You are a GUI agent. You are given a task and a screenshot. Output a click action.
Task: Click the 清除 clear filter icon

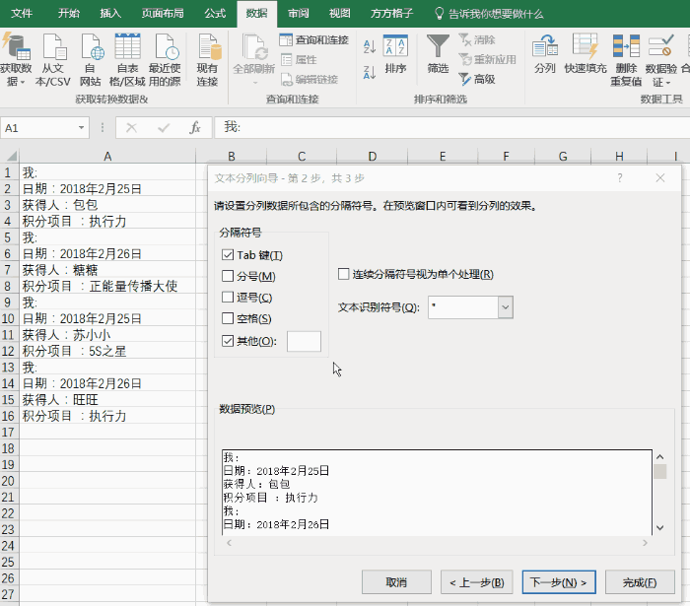(476, 40)
